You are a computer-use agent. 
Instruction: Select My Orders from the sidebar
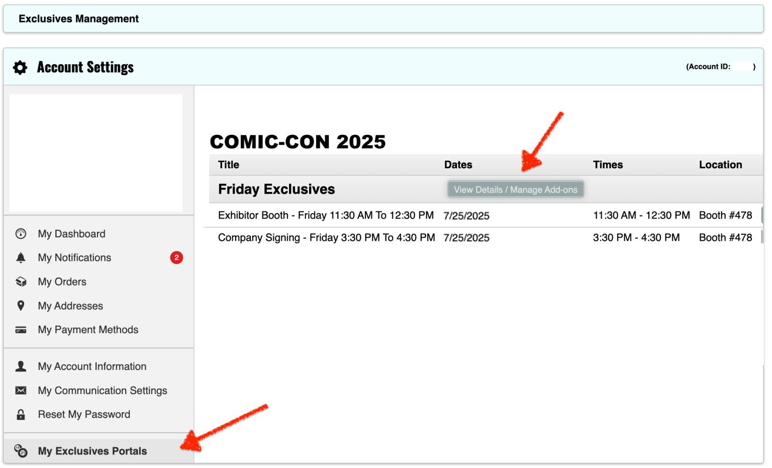point(62,282)
